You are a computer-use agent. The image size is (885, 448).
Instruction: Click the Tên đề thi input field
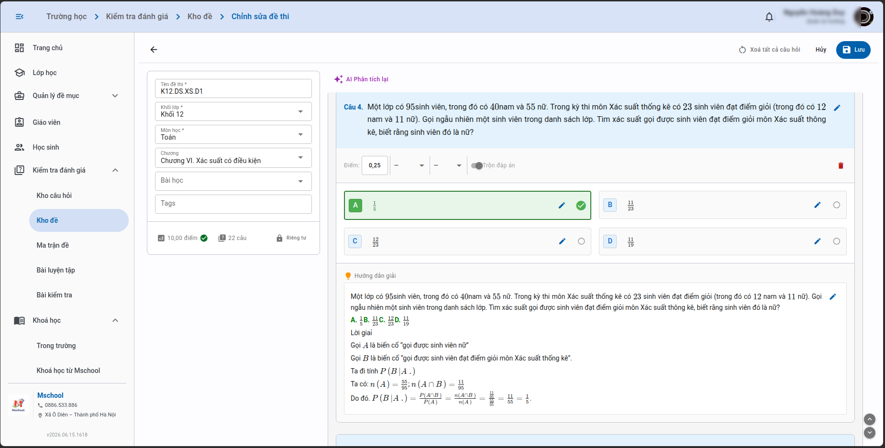tap(233, 88)
